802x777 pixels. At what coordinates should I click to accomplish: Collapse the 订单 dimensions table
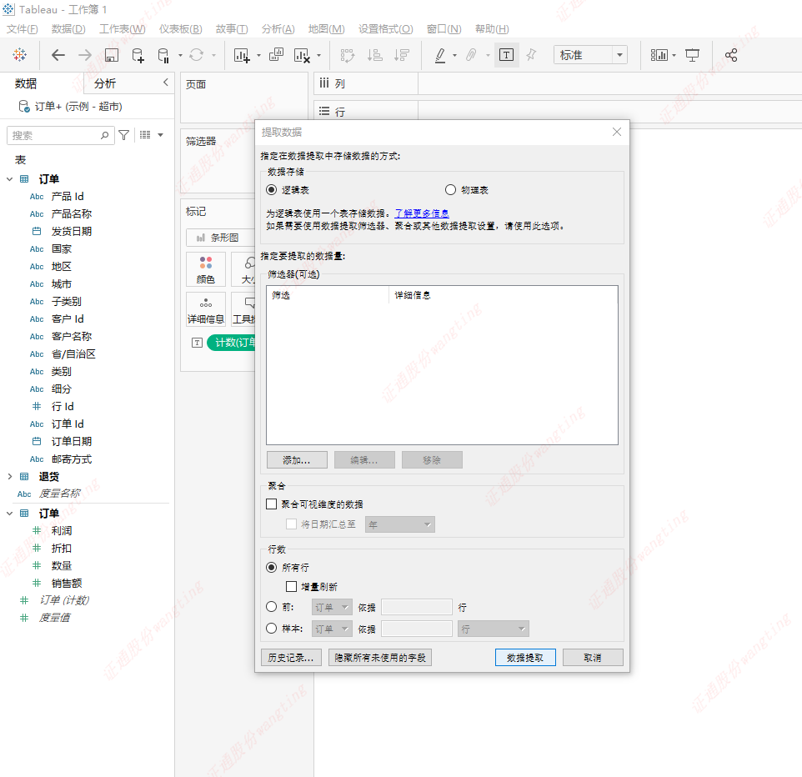[x=10, y=179]
